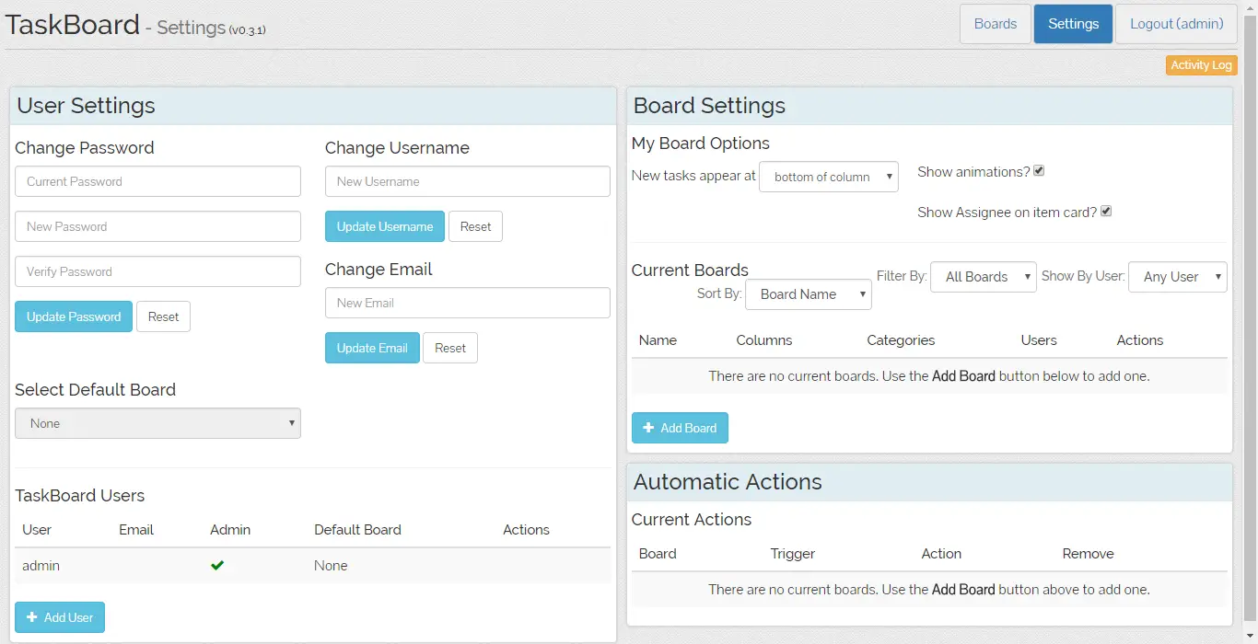Focus the Current Password field
Viewport: 1258px width, 644px height.
click(157, 181)
